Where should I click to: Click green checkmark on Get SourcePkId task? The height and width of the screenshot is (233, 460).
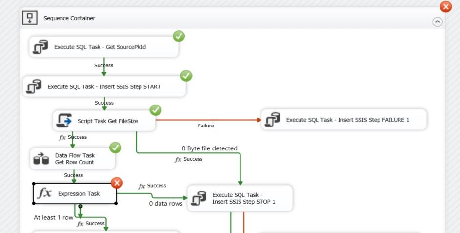coord(179,36)
